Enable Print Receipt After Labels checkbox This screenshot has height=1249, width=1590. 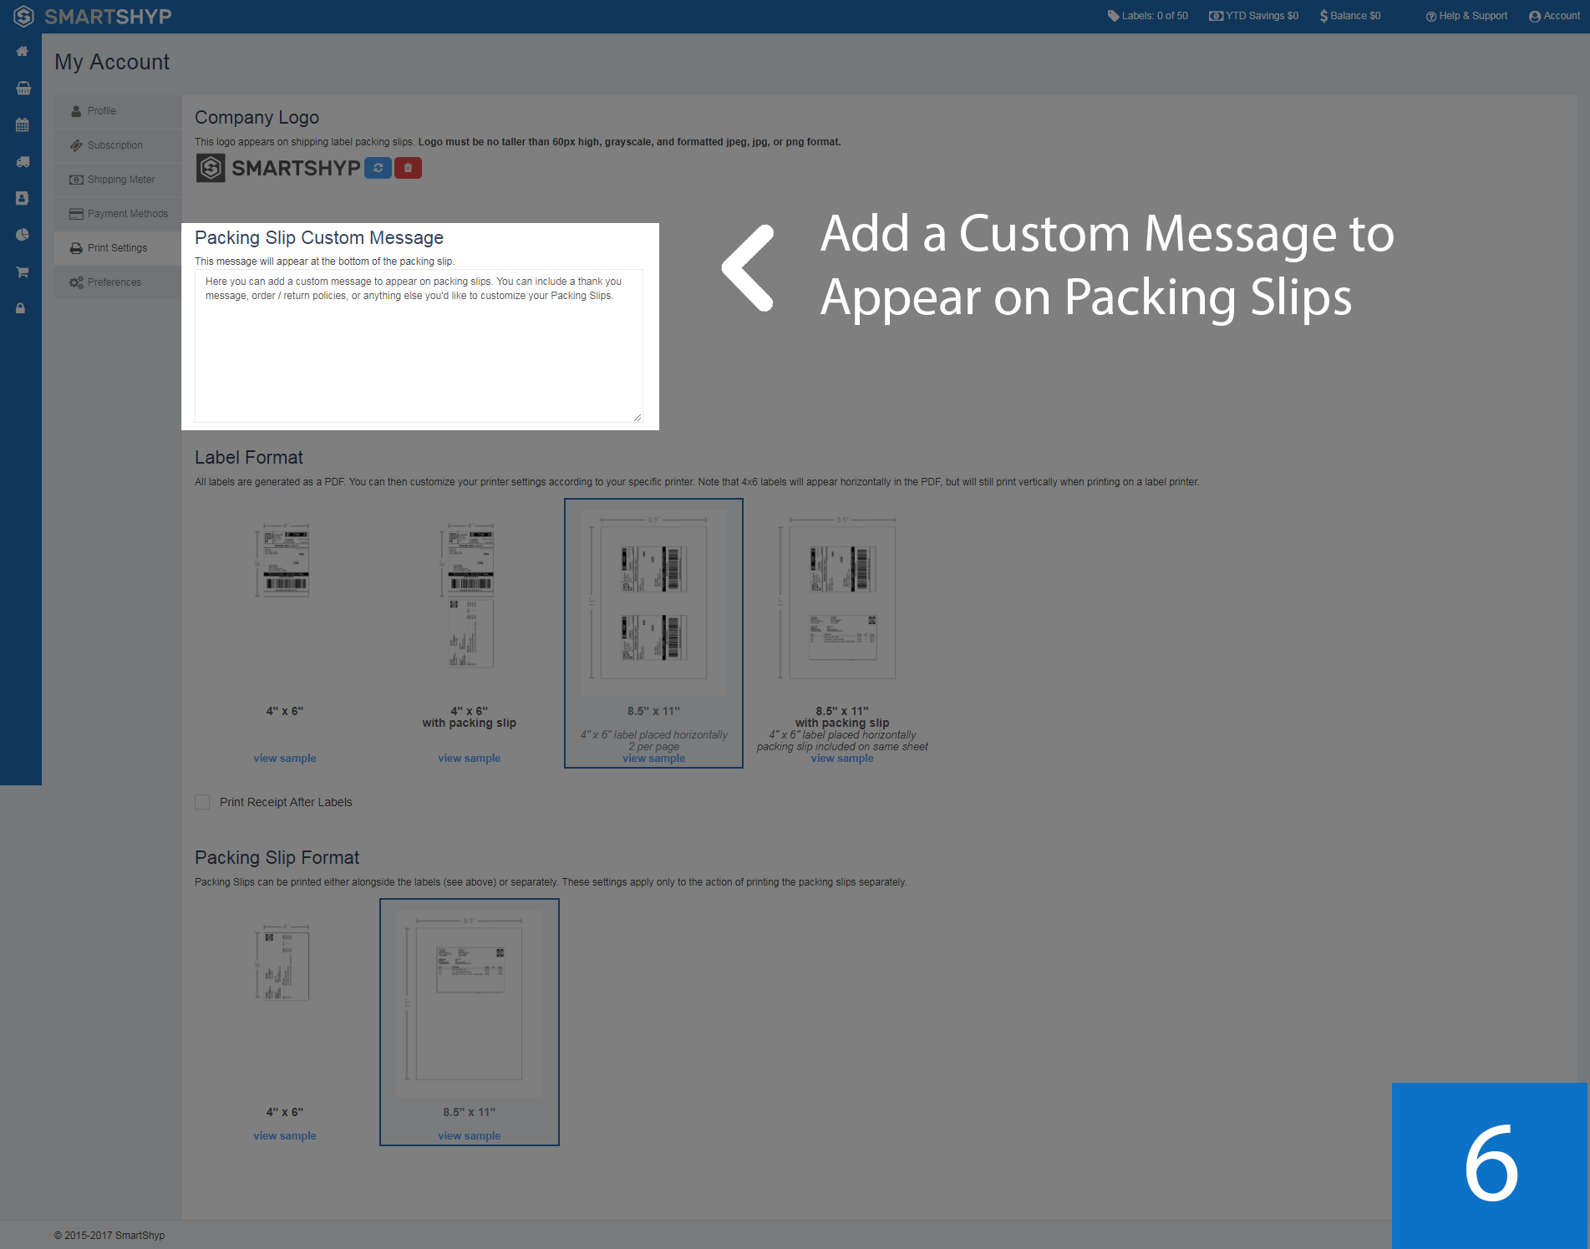pos(202,802)
